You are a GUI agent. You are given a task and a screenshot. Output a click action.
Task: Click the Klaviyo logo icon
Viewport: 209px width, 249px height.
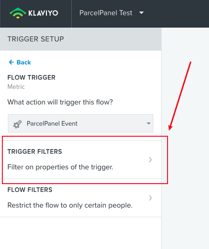coord(18,13)
